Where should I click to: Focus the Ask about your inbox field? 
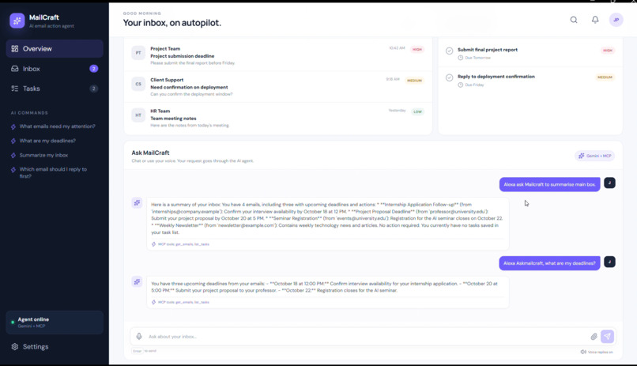pyautogui.click(x=366, y=336)
